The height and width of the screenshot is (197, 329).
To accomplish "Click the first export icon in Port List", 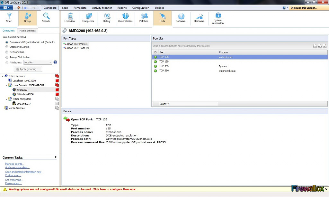I will tap(315, 46).
